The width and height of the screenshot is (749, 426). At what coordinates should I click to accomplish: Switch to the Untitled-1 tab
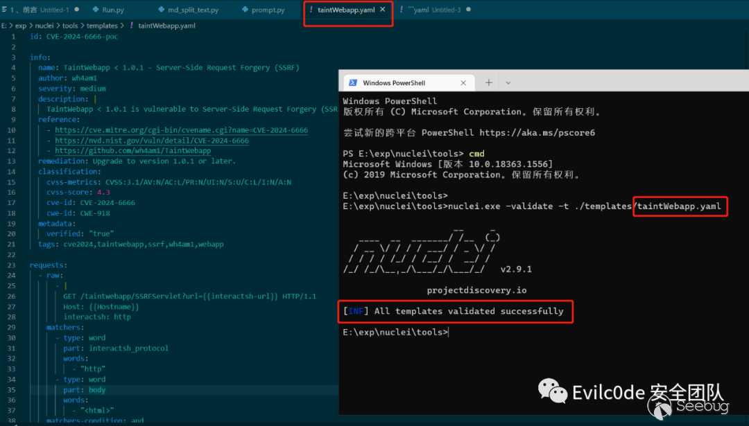(40, 10)
